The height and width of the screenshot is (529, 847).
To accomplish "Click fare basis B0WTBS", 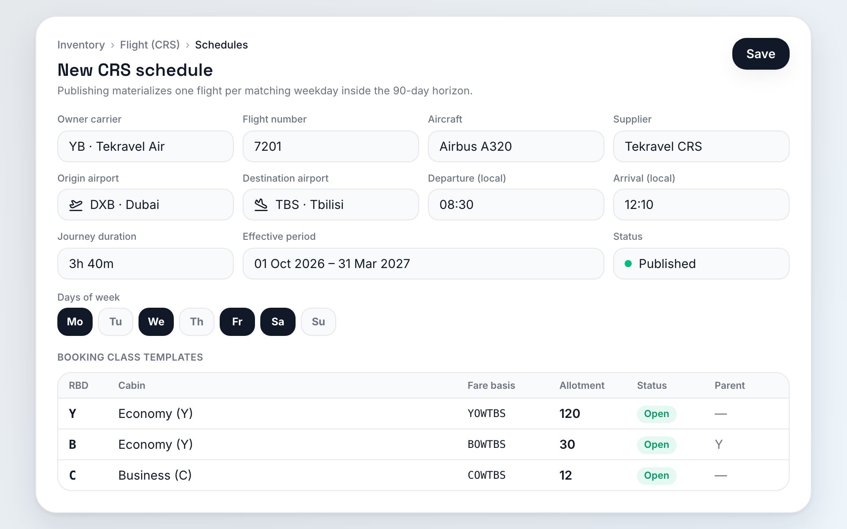I will point(487,444).
